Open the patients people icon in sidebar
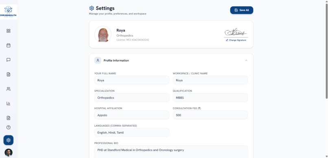328x158 pixels. point(9,89)
